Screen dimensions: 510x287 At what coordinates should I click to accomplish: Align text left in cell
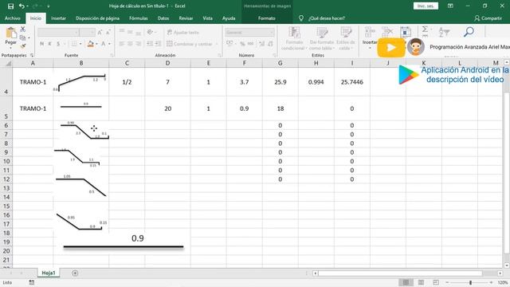[122, 44]
